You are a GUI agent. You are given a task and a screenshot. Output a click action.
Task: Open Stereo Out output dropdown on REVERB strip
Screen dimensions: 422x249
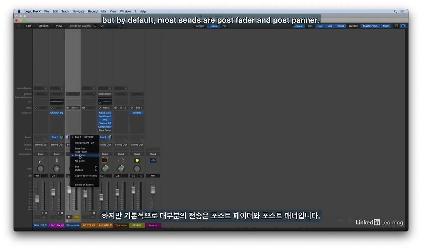click(x=137, y=145)
